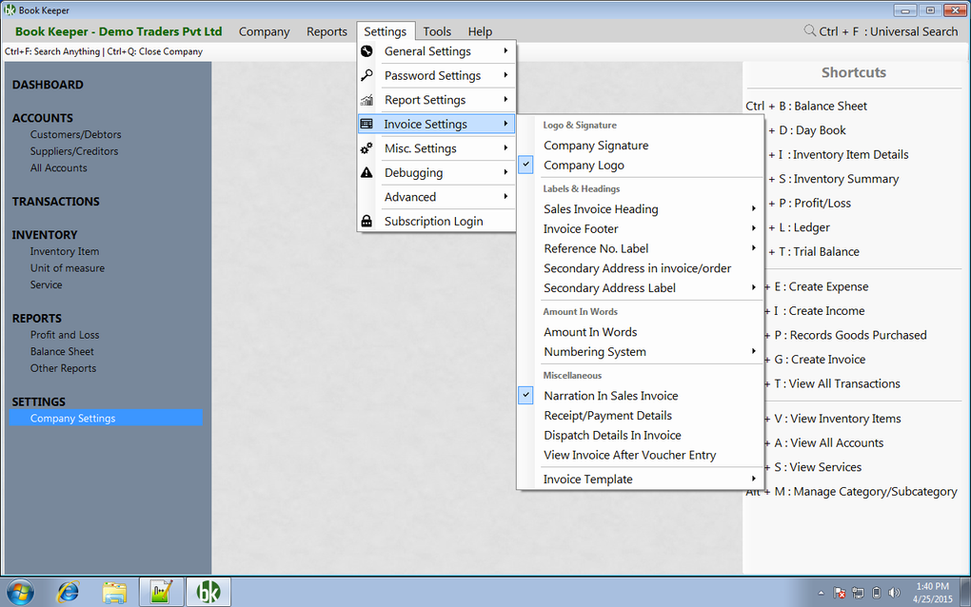Click 'Ctrl + B : Balance Sheet' shortcut

pos(806,106)
